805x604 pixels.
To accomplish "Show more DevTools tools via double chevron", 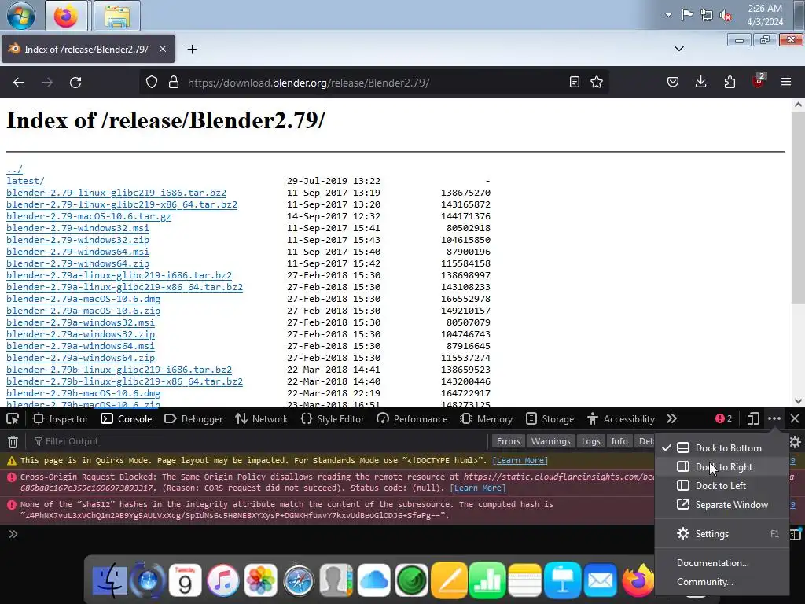I will coord(671,419).
